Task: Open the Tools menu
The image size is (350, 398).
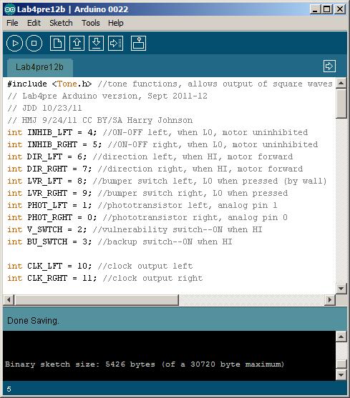Action: tap(90, 23)
